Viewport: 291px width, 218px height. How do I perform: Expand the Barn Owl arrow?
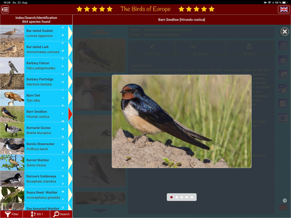(70, 98)
